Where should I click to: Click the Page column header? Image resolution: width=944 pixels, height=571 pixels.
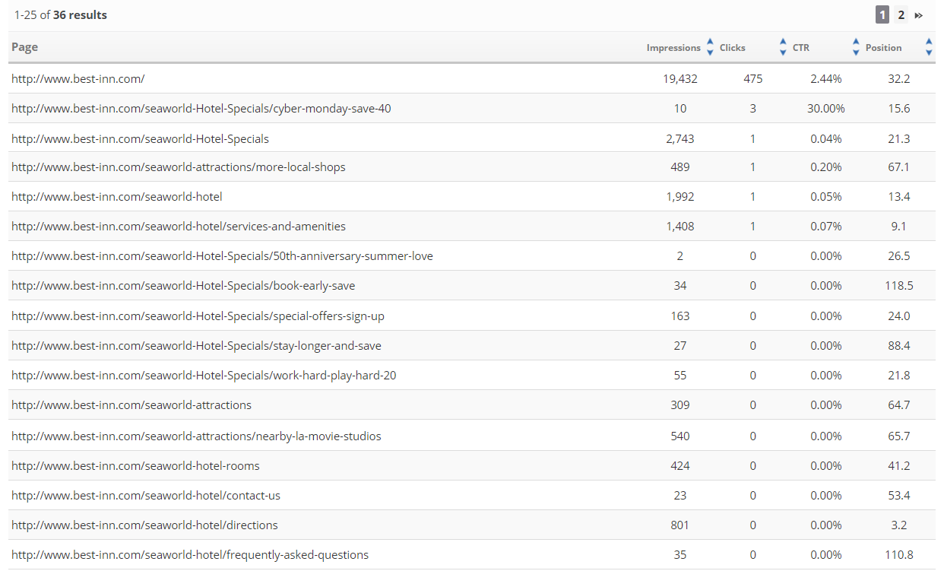pos(25,47)
